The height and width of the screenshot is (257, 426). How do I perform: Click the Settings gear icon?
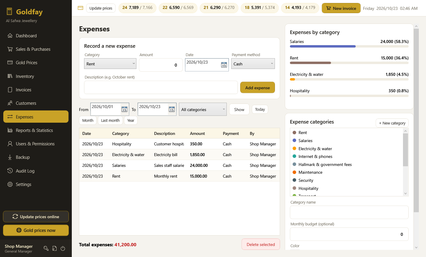(10, 184)
